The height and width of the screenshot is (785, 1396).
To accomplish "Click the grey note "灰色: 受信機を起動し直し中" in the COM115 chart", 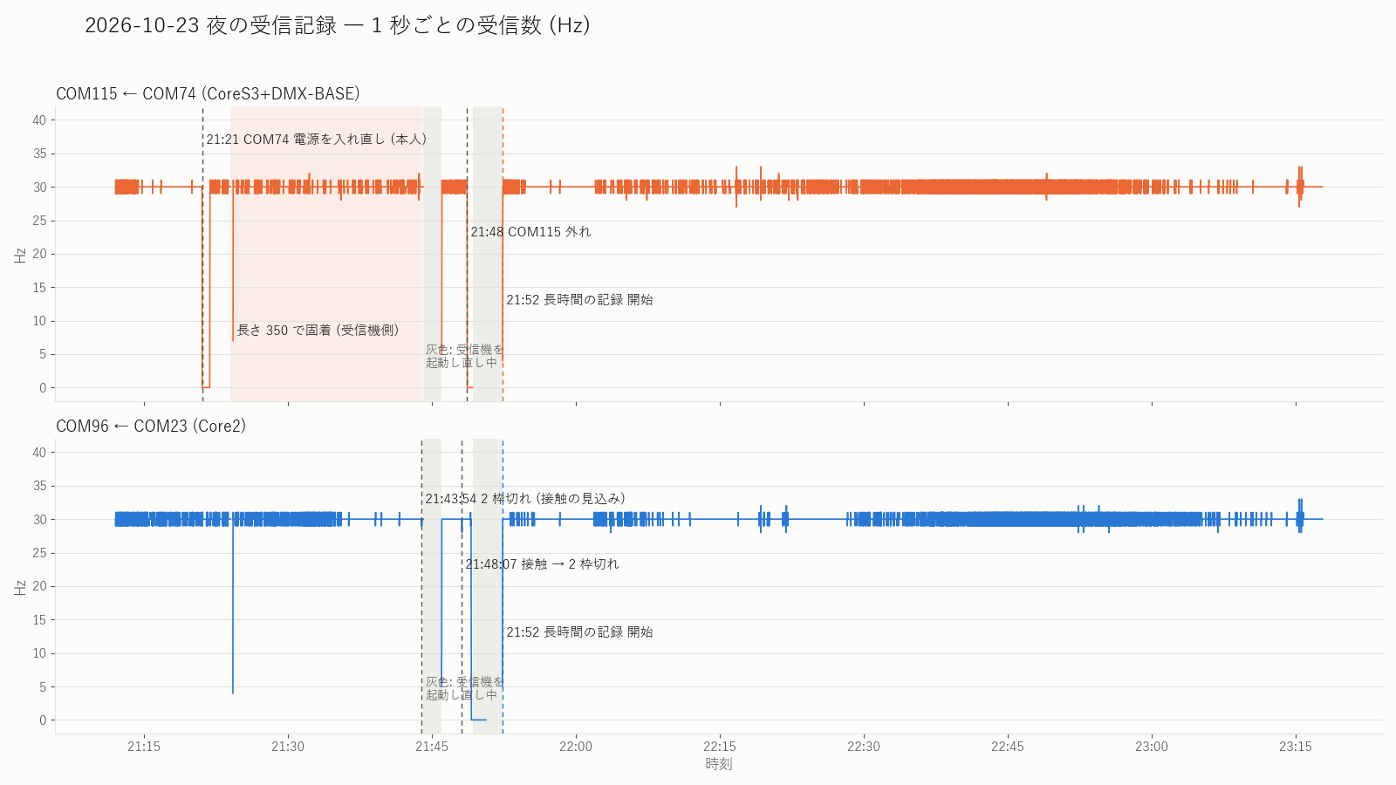I will coord(464,356).
